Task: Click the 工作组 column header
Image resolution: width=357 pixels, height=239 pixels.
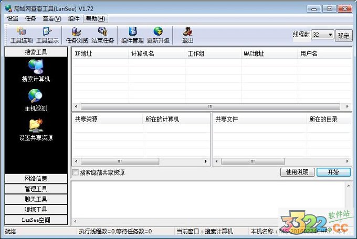Action: click(x=213, y=53)
